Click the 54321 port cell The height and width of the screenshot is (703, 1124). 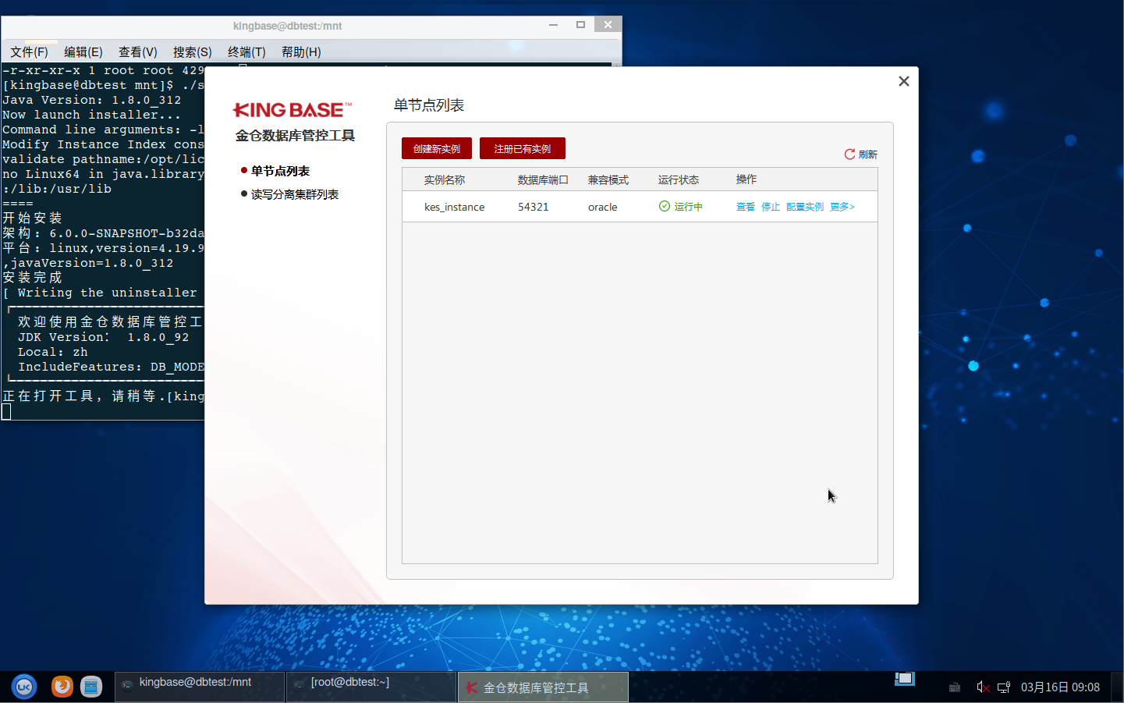click(x=534, y=207)
